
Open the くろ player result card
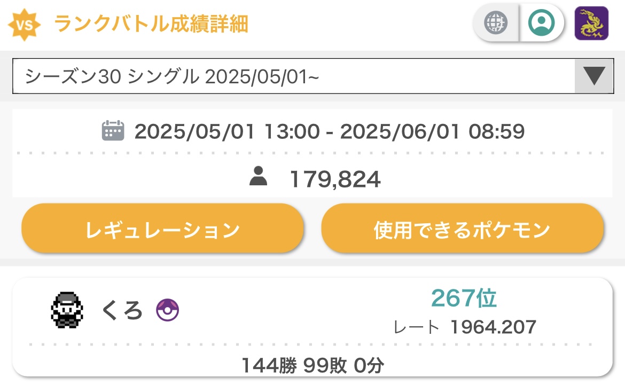312,327
